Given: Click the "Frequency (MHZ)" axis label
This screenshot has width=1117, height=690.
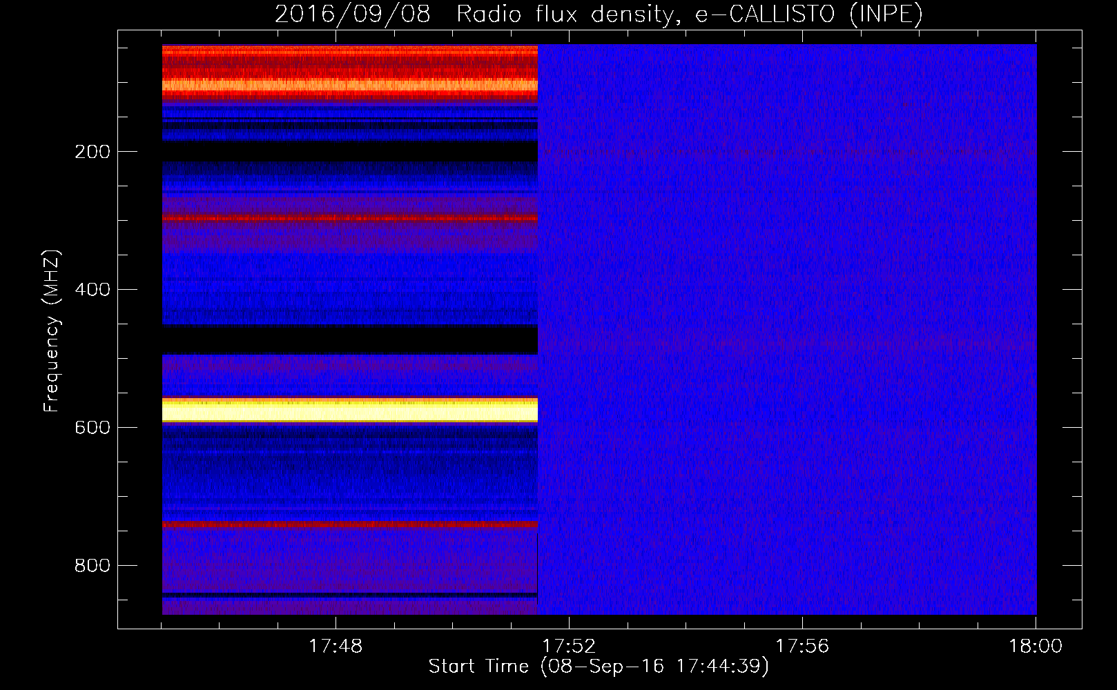Looking at the screenshot, I should [52, 331].
